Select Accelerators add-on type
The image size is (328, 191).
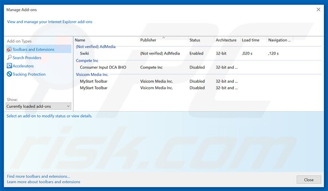tap(23, 66)
